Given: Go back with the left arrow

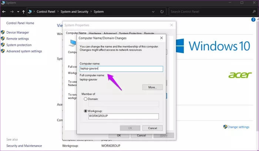Looking at the screenshot, I should 4,12.
